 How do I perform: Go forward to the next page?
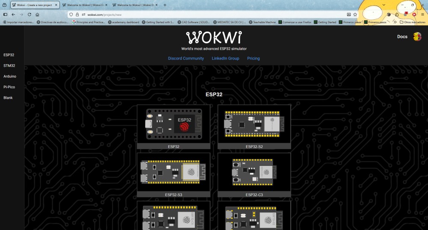[x=21, y=15]
